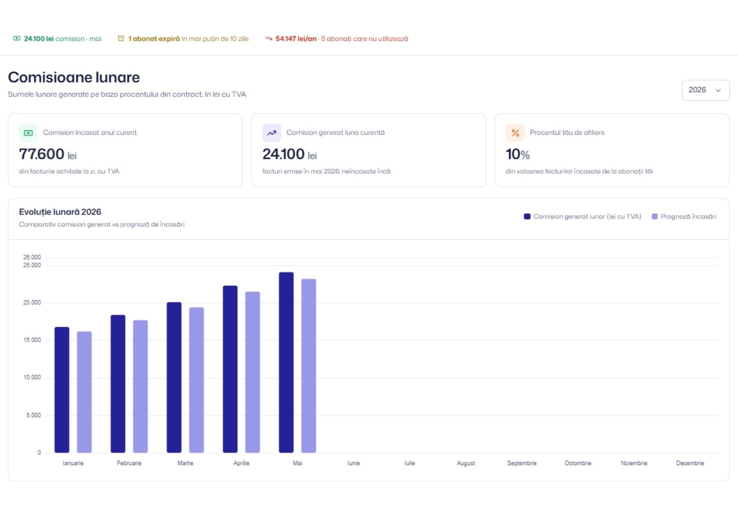Open the 1 abonat expiră alert

183,38
